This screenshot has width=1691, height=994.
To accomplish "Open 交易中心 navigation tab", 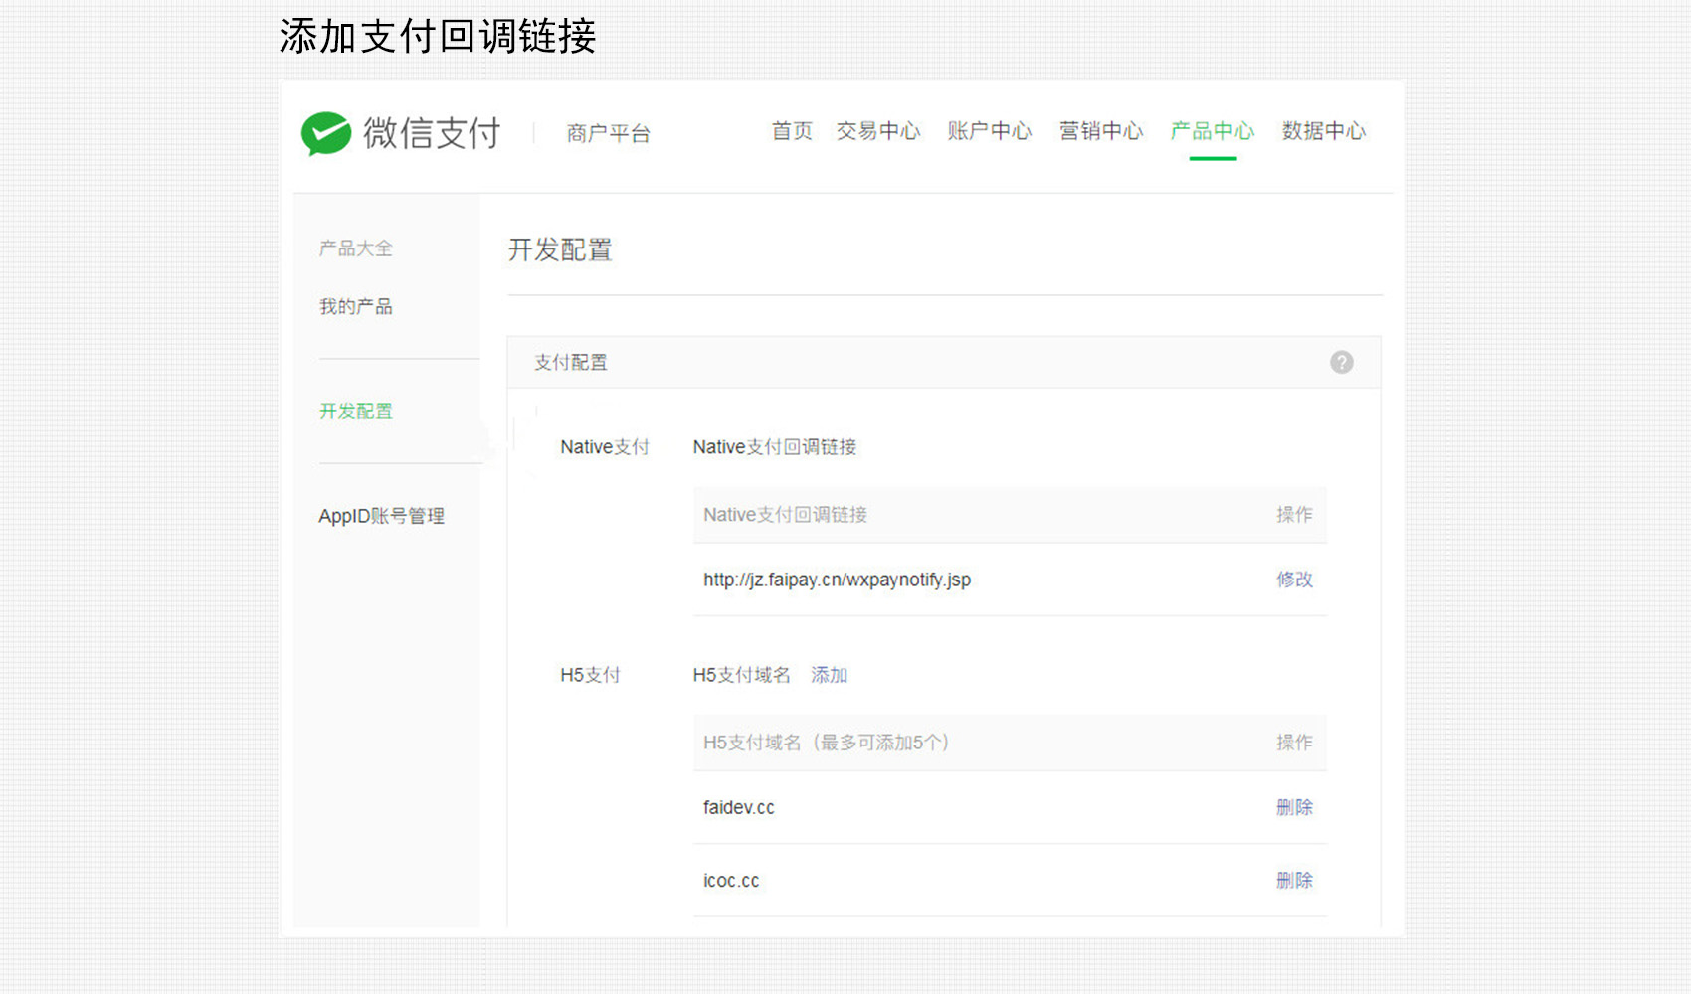I will 877,131.
